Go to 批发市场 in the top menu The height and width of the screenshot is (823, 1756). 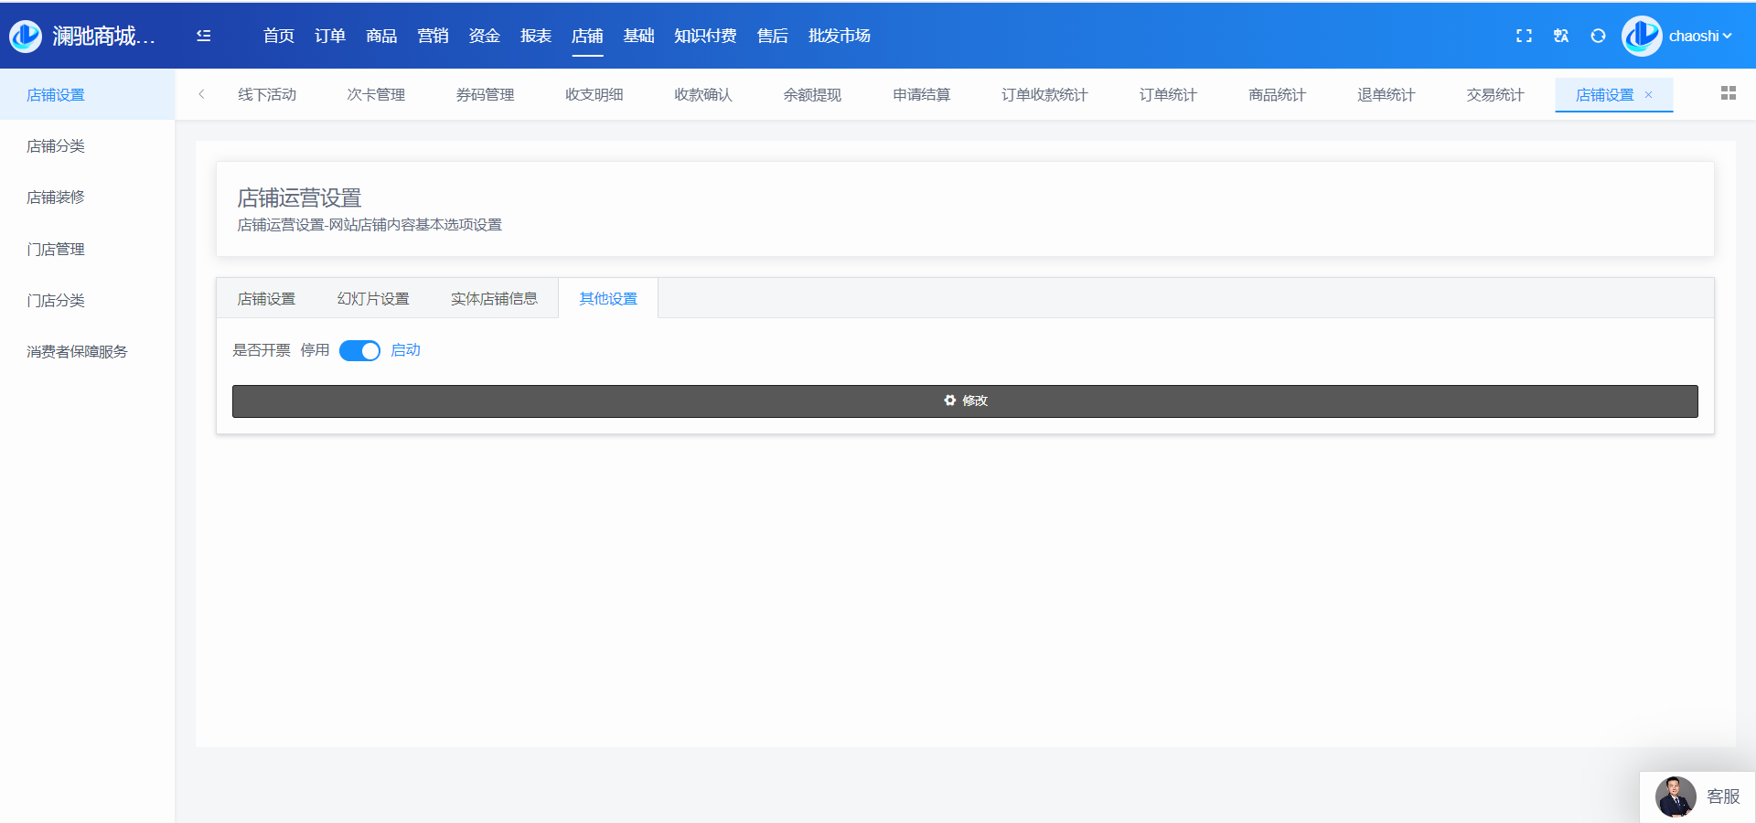point(839,36)
